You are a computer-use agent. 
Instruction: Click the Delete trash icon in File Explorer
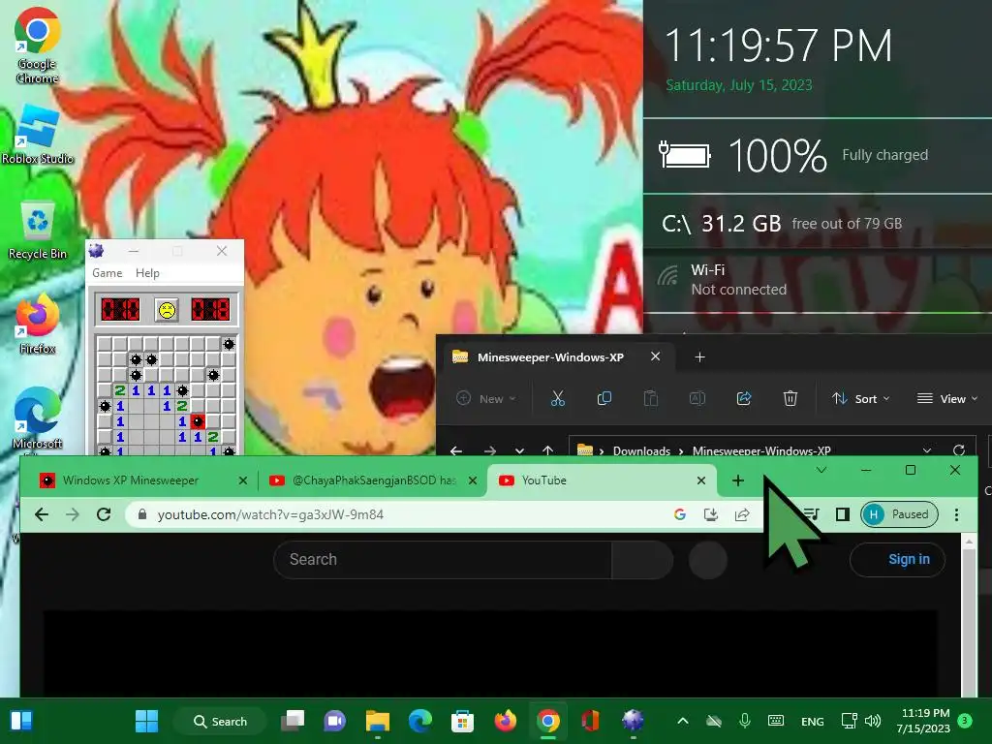[x=790, y=398]
